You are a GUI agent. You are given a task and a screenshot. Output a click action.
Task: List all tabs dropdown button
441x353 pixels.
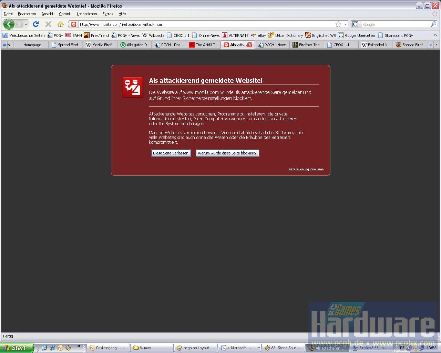[x=437, y=45]
